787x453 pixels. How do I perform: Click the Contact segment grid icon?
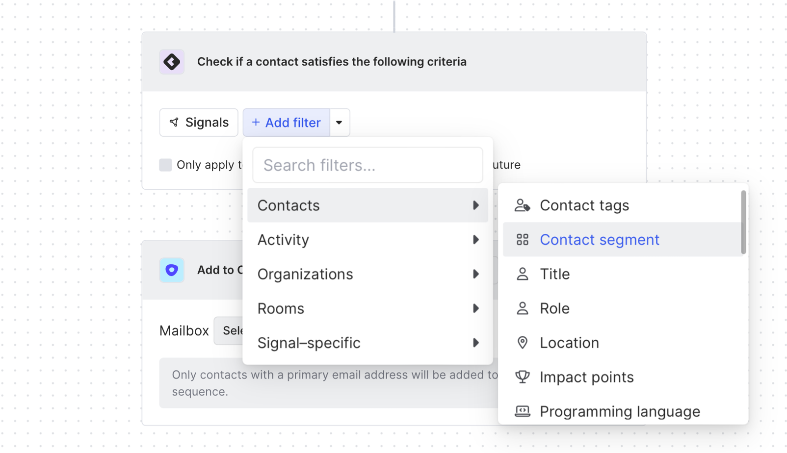(522, 240)
